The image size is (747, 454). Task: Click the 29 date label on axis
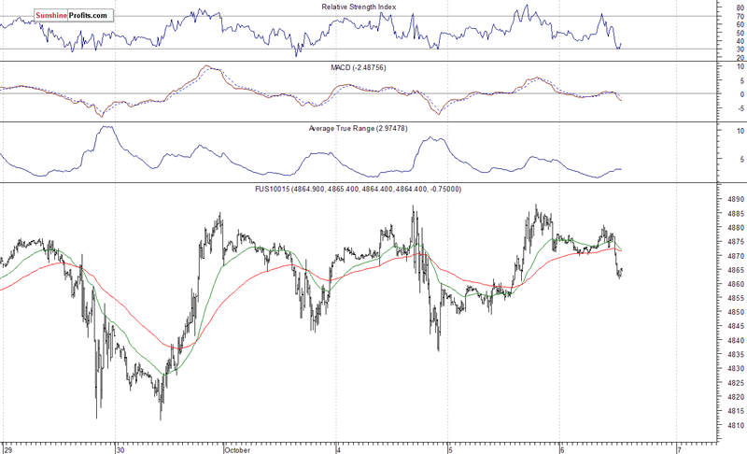[8, 449]
